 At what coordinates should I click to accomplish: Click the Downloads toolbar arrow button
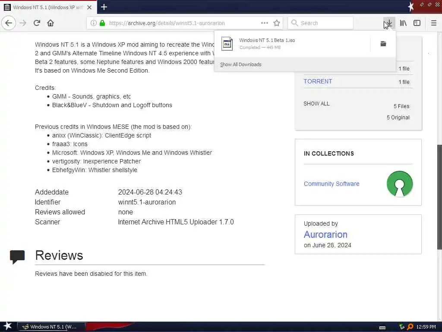389,23
